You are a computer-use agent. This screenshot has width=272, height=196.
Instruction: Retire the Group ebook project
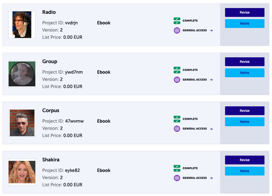[x=244, y=73]
